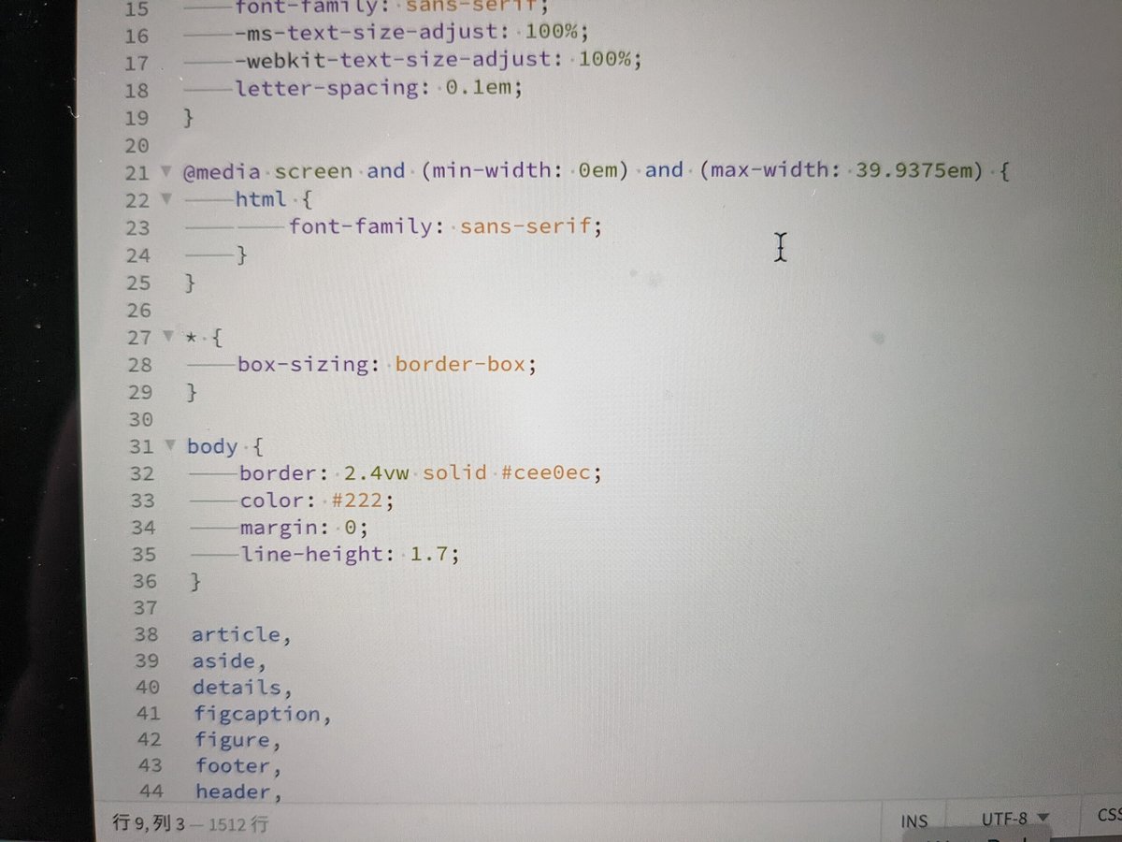Viewport: 1122px width, 842px height.
Task: Click line number 20 in the gutter
Action: point(136,145)
